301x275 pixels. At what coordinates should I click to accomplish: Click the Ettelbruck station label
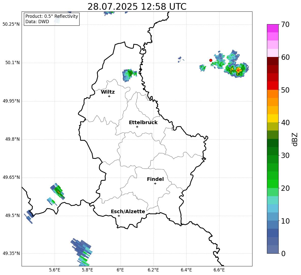pos(143,123)
